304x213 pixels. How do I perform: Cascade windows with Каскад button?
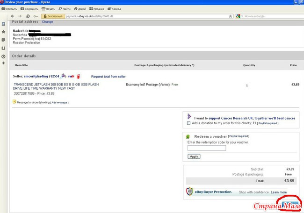coord(114,9)
